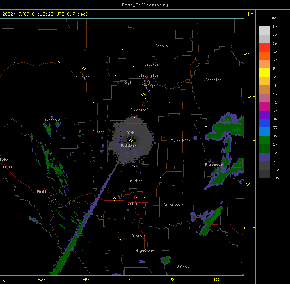290x284 pixels.
Task: Select the Calgary city label
Action: click(134, 203)
